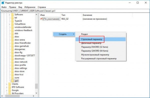This screenshot has width=150, height=98.
Task: Maximize the Редактор реестра window
Action: pos(137,3)
